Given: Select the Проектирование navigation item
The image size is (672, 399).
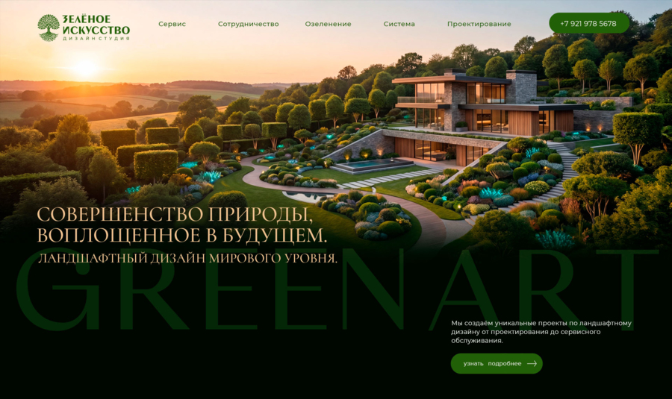Looking at the screenshot, I should coord(479,24).
